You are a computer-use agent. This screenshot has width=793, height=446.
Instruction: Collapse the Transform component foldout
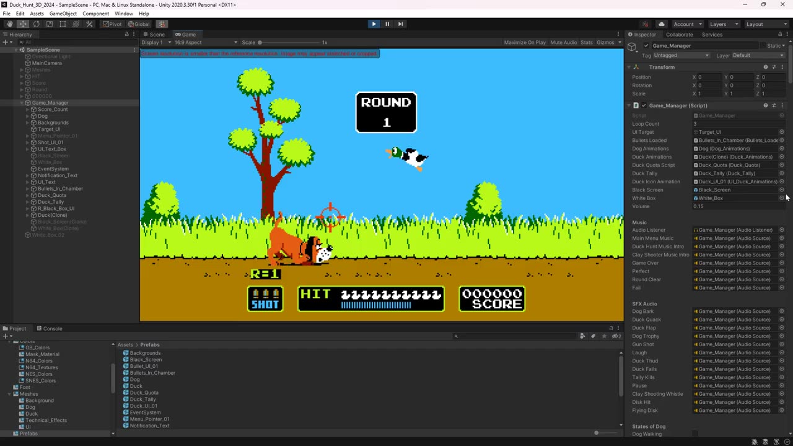(629, 67)
